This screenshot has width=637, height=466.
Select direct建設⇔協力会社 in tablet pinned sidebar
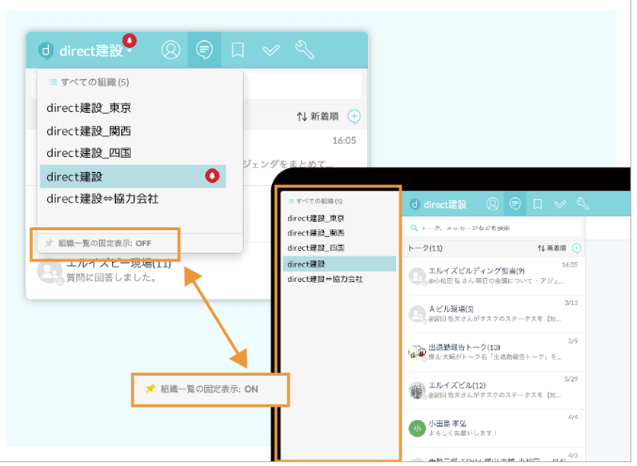click(325, 279)
